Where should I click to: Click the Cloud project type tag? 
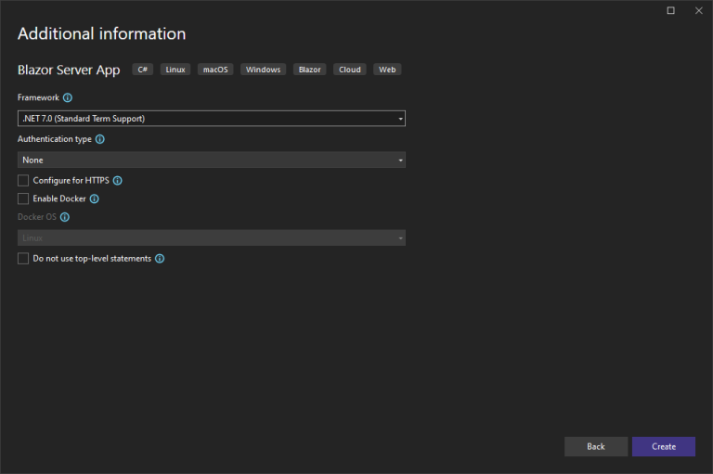pyautogui.click(x=350, y=70)
